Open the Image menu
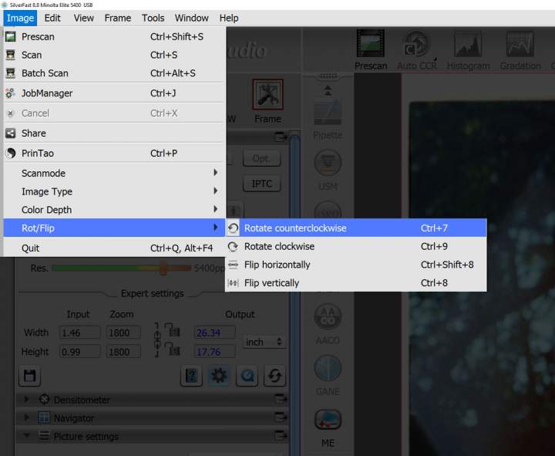The width and height of the screenshot is (555, 456). [x=20, y=18]
